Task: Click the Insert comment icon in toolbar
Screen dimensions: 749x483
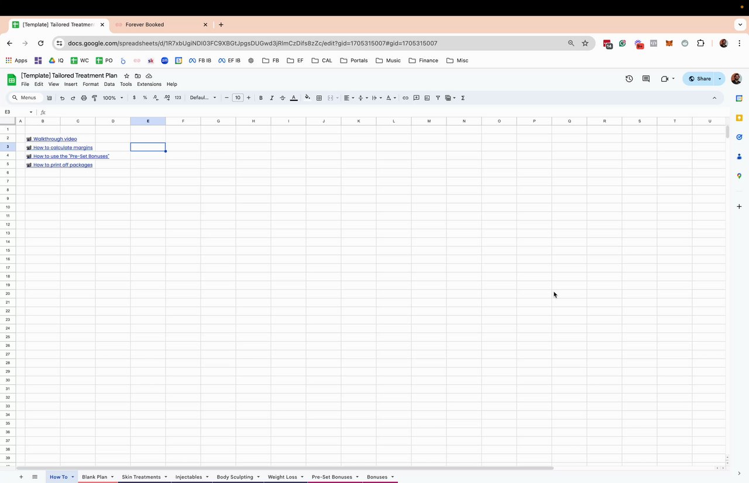Action: click(x=416, y=98)
